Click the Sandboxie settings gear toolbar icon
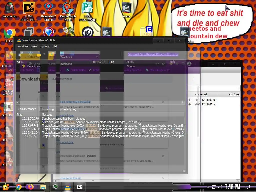256x192 pixels. pos(21,54)
